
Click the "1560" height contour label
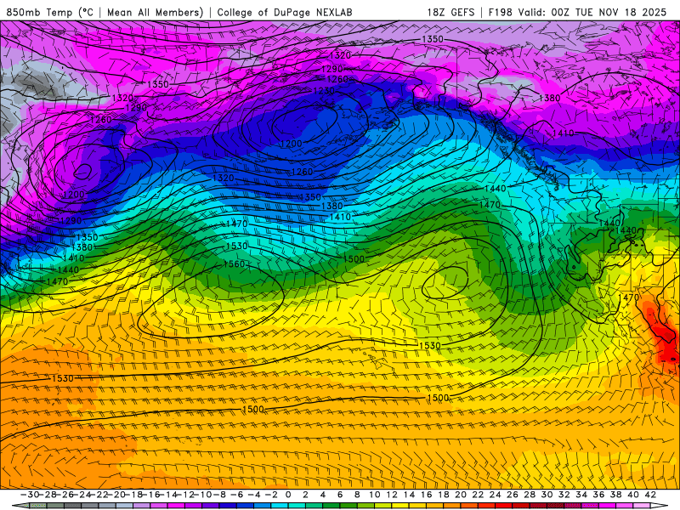pos(235,263)
